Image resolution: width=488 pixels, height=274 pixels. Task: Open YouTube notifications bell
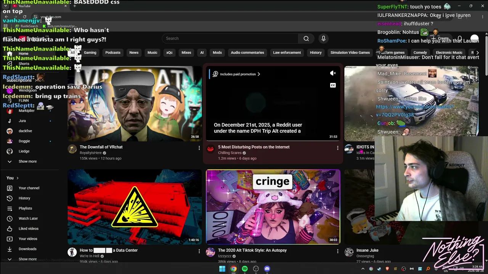[460, 38]
